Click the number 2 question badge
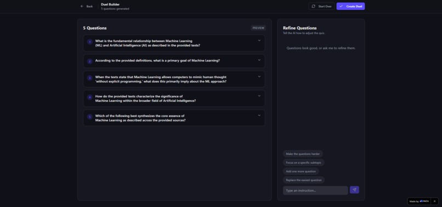The height and width of the screenshot is (207, 442). click(x=89, y=61)
